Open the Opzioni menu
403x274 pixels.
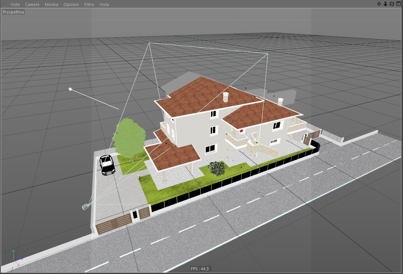coord(71,5)
